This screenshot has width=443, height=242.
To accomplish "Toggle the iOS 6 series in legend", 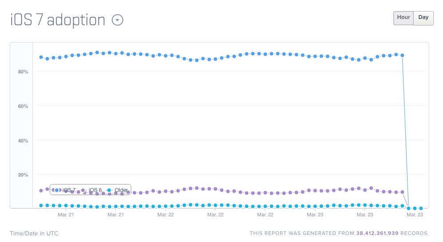I will pos(95,190).
